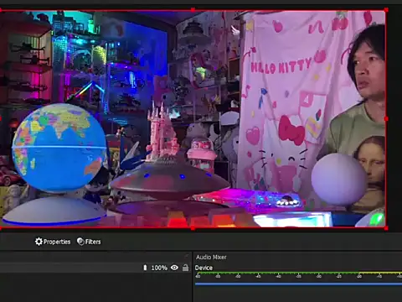The image size is (402, 302).
Task: Click the green Device audio level meter
Action: (276, 273)
